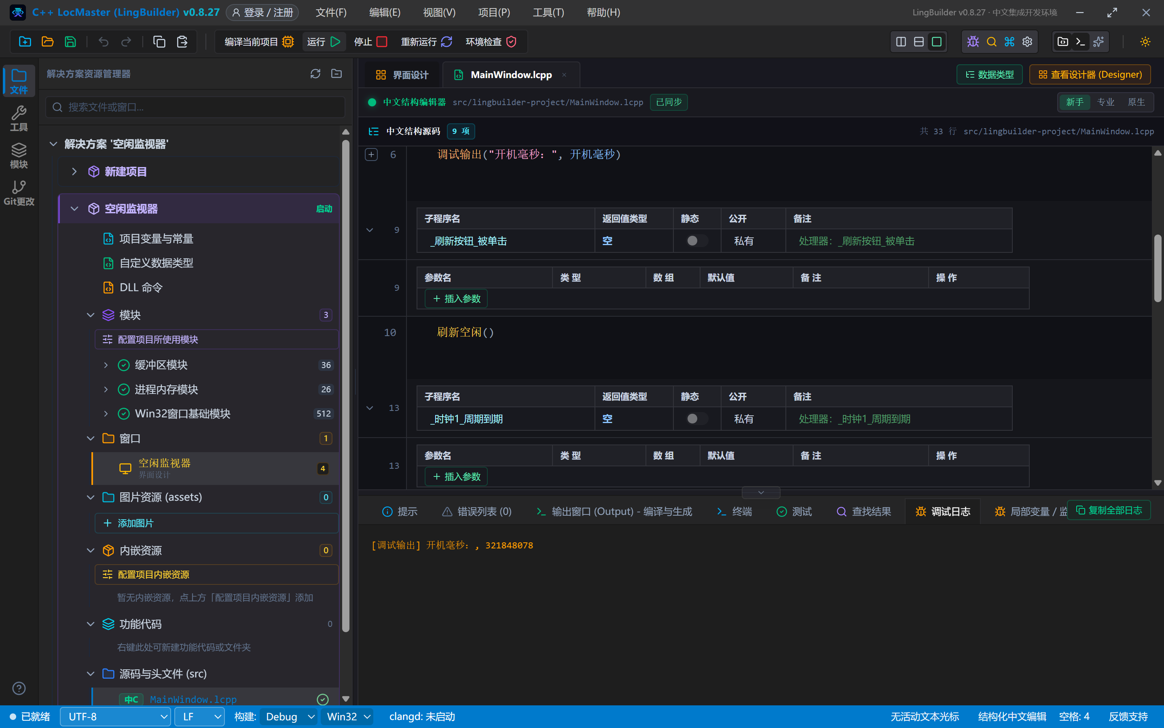Viewport: 1164px width, 728px height.
Task: Open the UTF-8 encoding dropdown
Action: point(116,716)
